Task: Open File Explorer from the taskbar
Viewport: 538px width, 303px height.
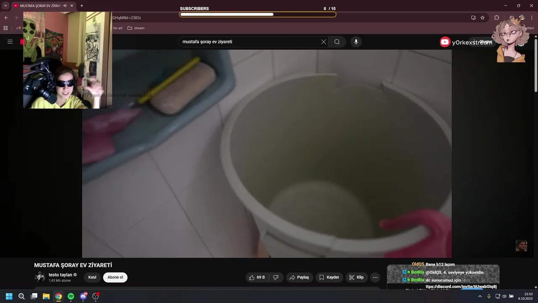Action: coord(46,296)
